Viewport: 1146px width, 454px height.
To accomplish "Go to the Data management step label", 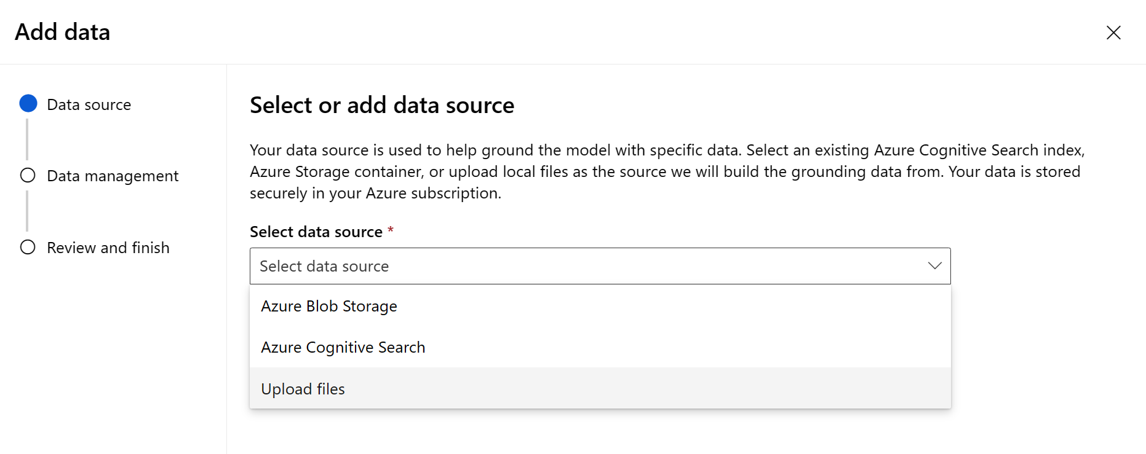I will (x=113, y=176).
